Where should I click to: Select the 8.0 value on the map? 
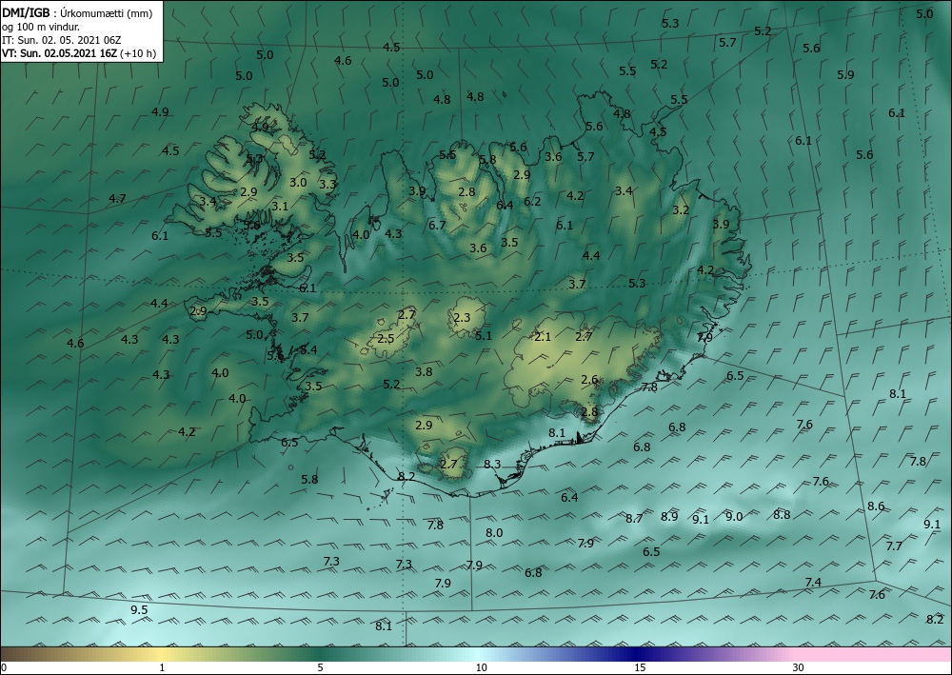click(x=494, y=533)
